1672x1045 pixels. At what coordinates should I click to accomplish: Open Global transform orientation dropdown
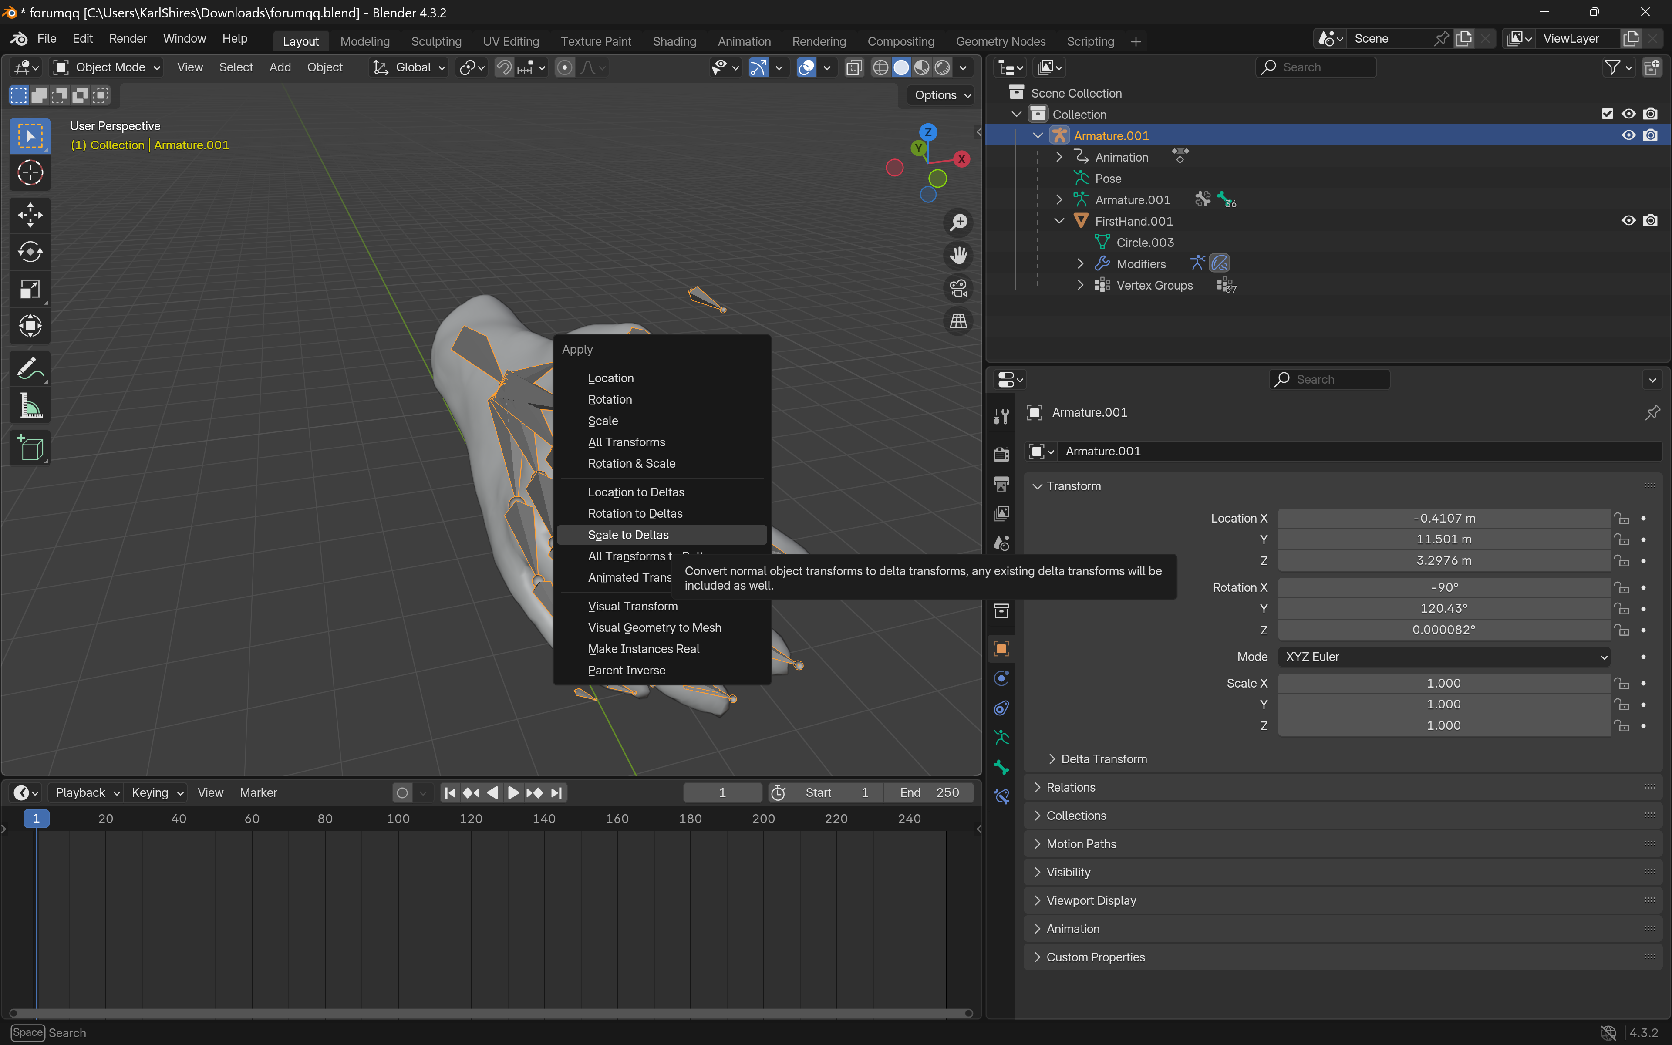tap(410, 68)
